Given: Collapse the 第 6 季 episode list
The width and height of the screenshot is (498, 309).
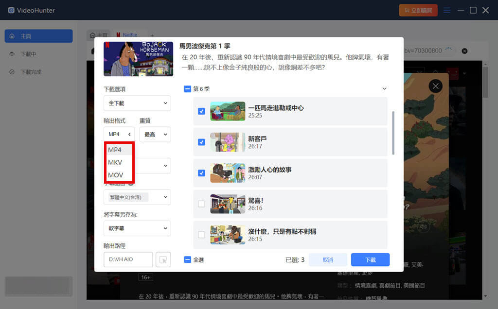Looking at the screenshot, I should pos(385,89).
